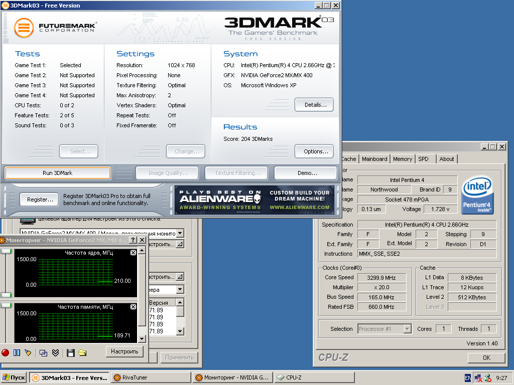Switch to the Mainboard tab in CPU-Z

pos(374,159)
